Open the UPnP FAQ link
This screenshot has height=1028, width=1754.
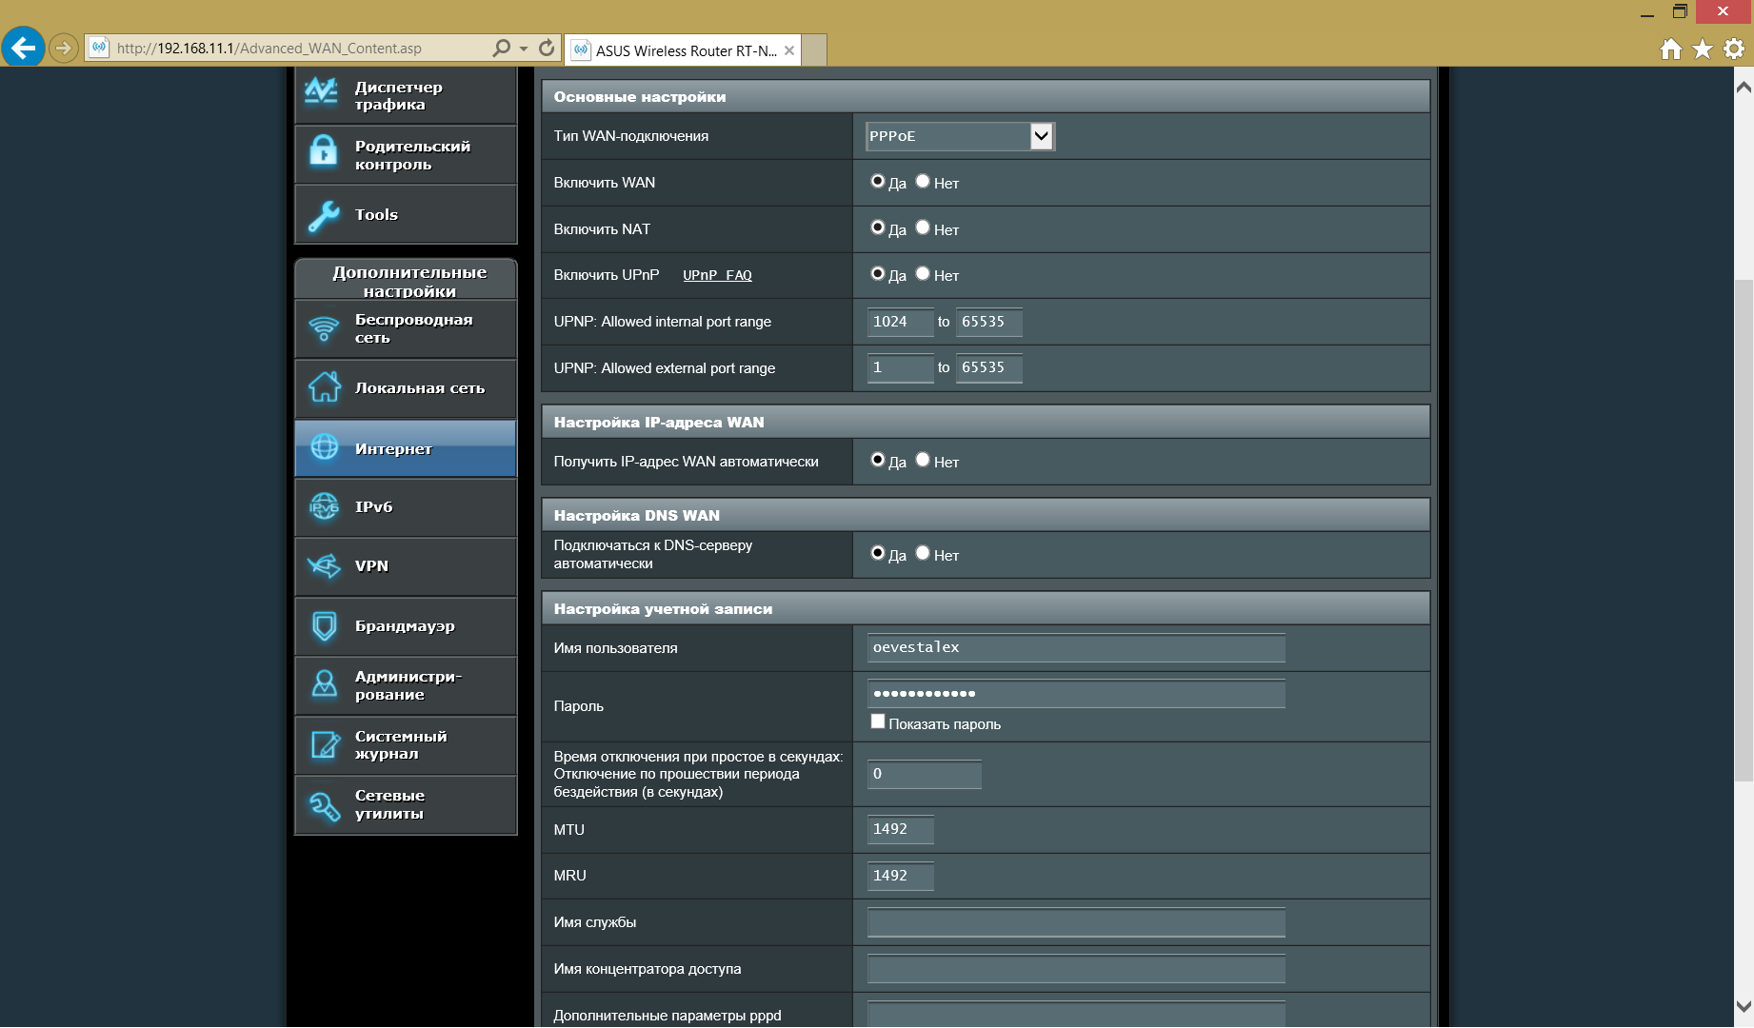(x=717, y=275)
